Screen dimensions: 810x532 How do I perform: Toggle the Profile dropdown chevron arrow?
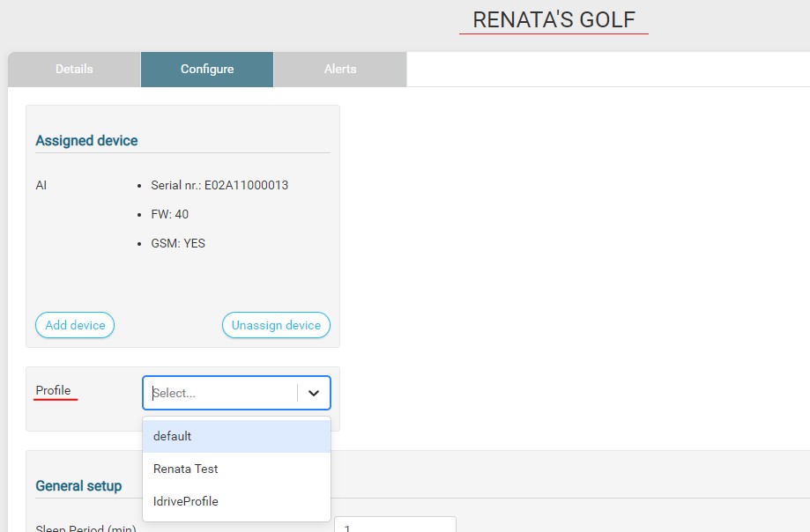point(314,393)
